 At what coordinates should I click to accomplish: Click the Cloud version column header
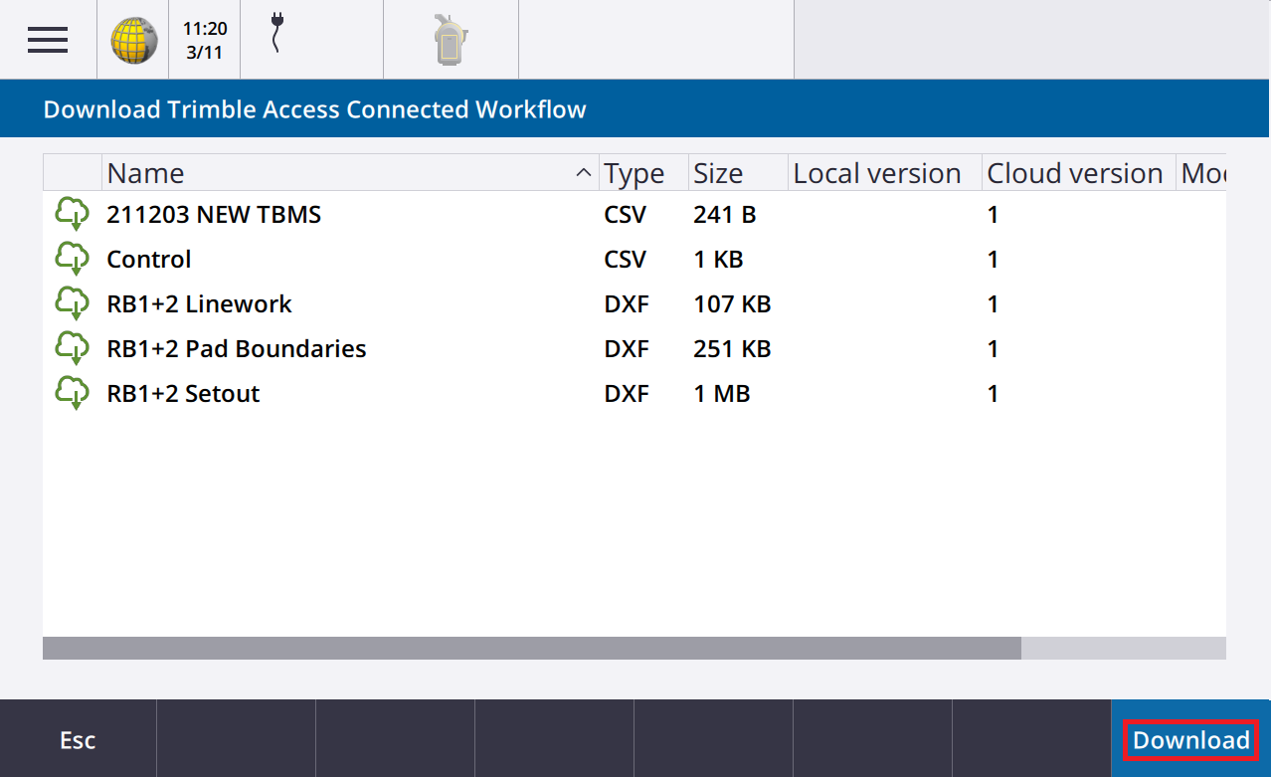click(1073, 172)
